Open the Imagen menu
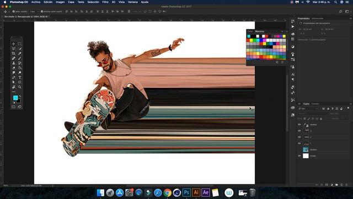 (x=60, y=2)
